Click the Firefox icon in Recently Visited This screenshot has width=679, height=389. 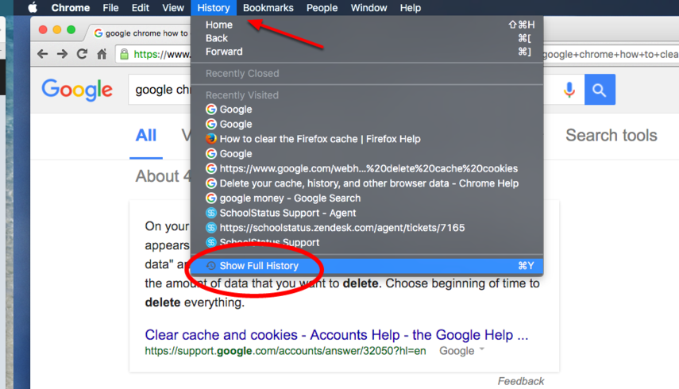[211, 138]
